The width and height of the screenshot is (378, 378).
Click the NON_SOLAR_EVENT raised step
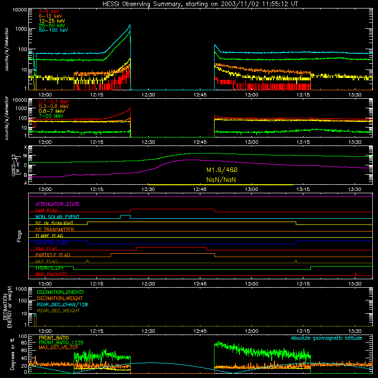tap(125, 215)
